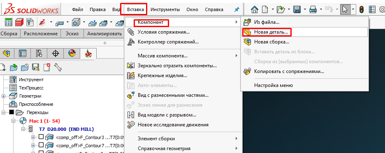Open the Справка menu

point(214,9)
